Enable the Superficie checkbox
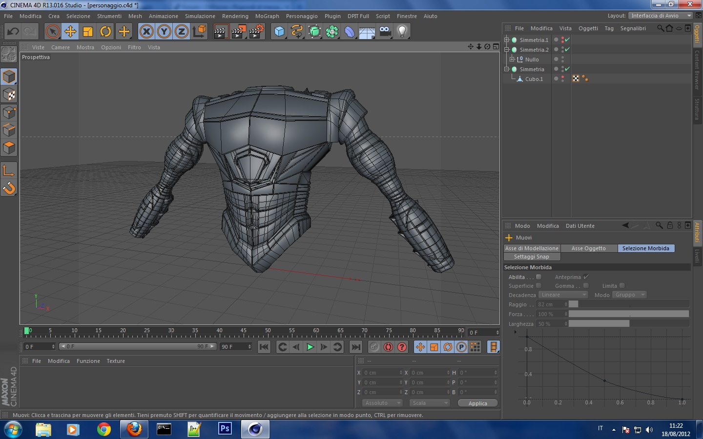 pyautogui.click(x=539, y=286)
